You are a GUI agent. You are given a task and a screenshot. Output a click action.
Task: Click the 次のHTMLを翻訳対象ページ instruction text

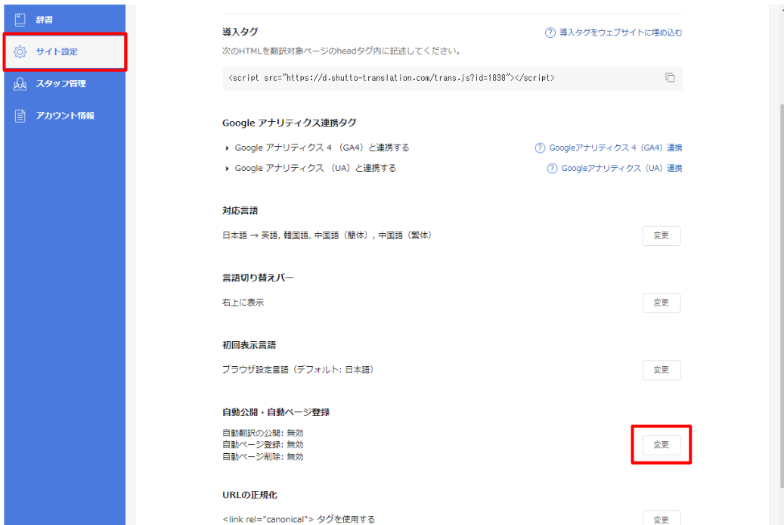(342, 51)
